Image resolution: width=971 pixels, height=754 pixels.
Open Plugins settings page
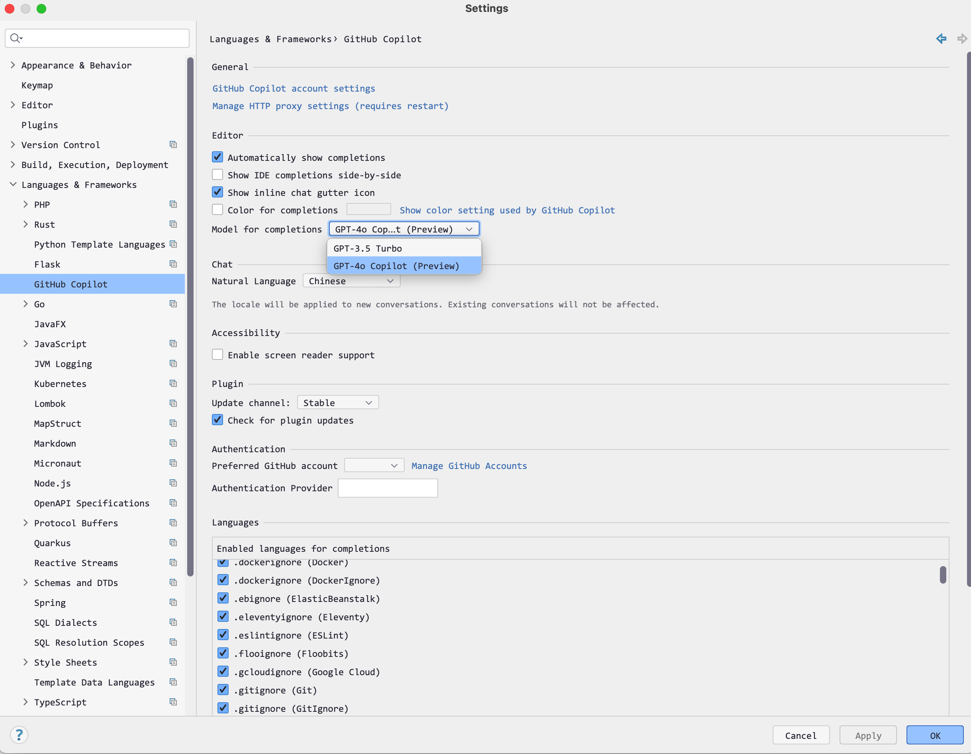(x=39, y=125)
